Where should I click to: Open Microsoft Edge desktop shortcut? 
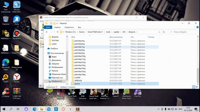point(6,65)
